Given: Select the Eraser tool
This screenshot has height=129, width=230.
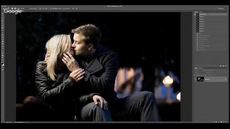Looking at the screenshot, I should click(x=3, y=37).
